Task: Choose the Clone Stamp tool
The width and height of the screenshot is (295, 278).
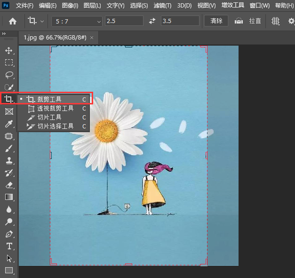Action: click(9, 160)
